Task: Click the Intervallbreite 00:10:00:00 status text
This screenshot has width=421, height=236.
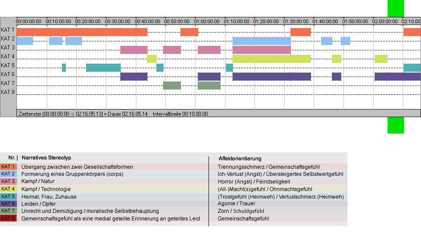Action: click(x=180, y=114)
